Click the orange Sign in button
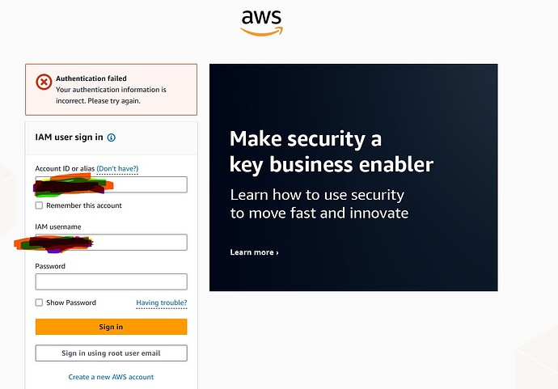The image size is (558, 389). 111,327
